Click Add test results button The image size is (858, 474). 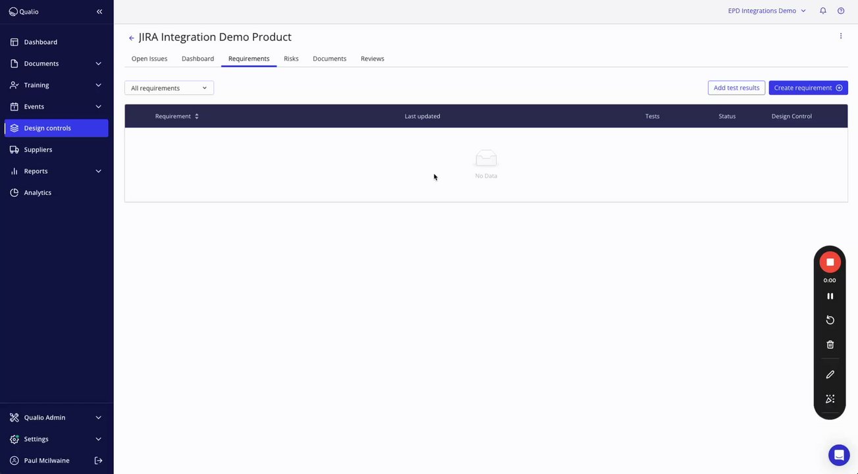pos(736,88)
